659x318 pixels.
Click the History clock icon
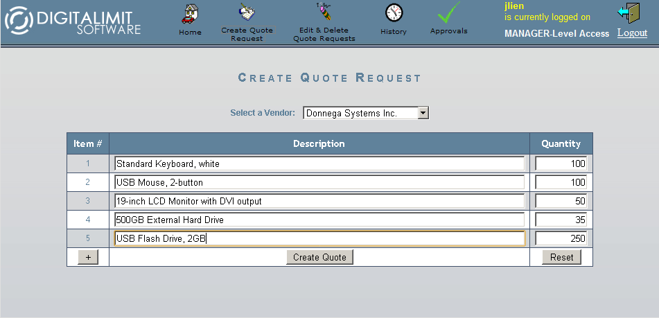[x=394, y=12]
